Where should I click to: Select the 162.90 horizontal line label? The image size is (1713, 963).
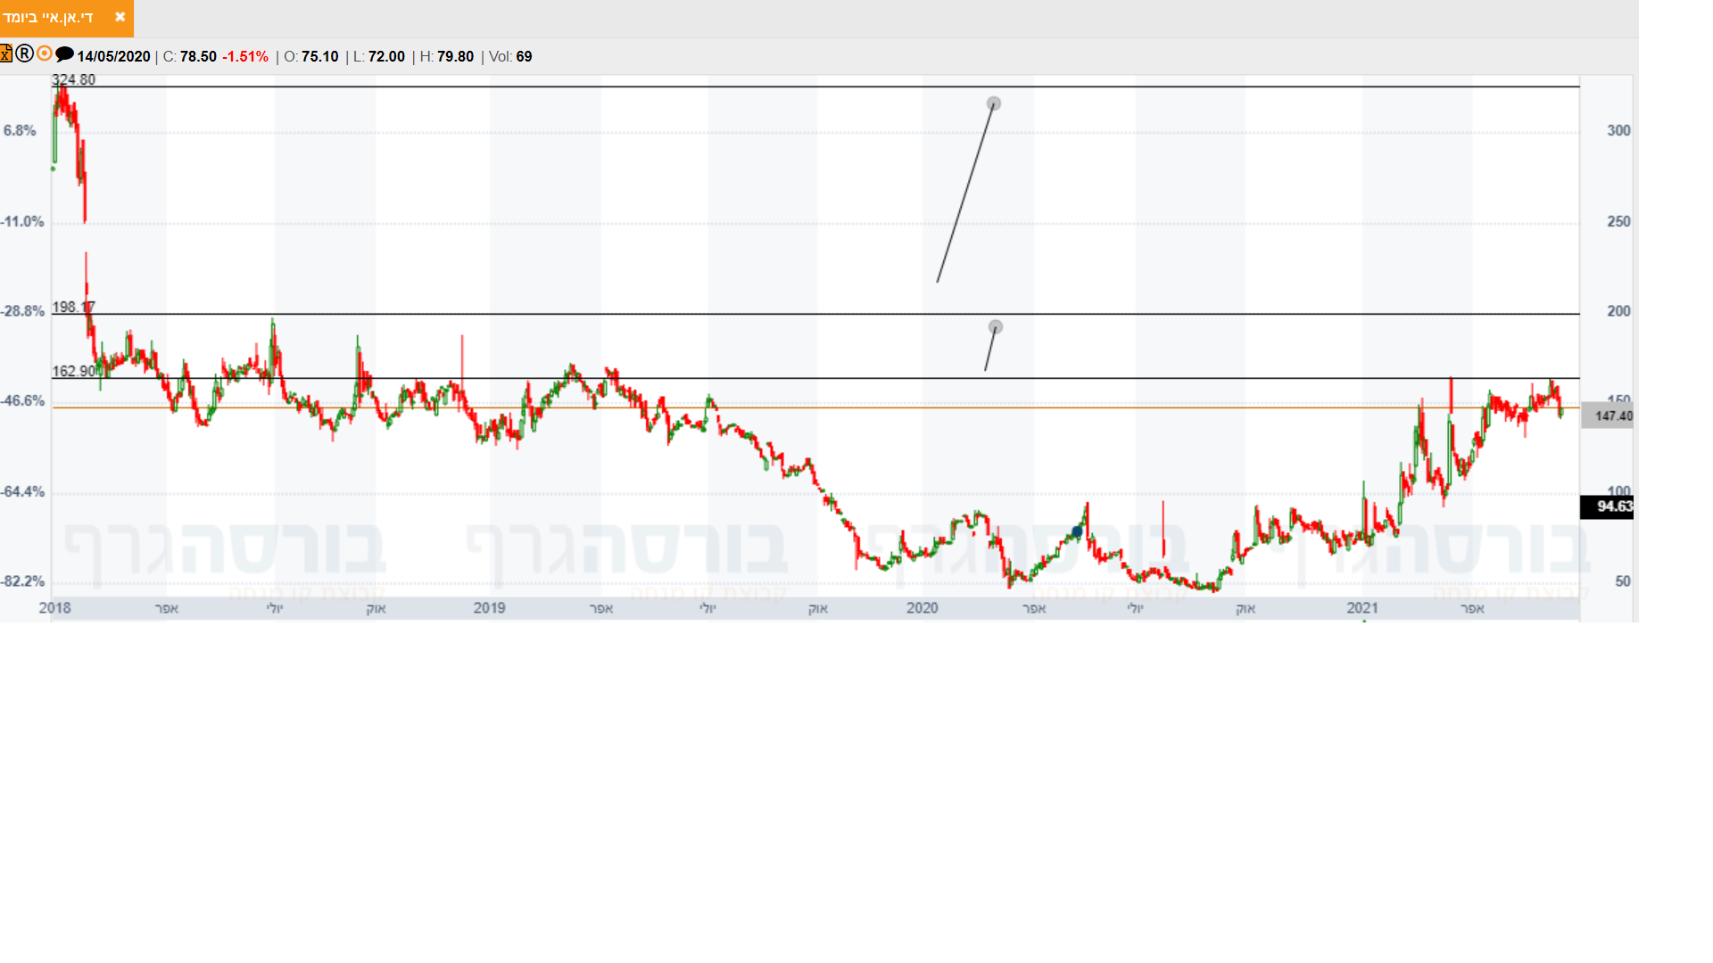[x=72, y=372]
